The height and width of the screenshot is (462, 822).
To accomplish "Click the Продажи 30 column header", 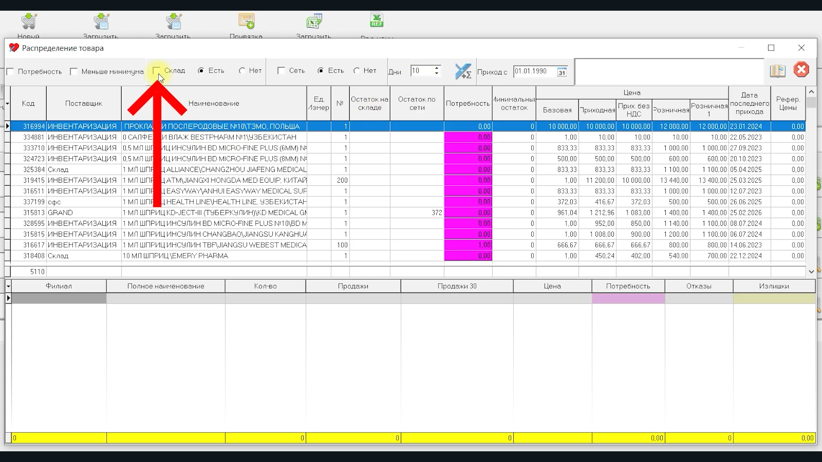I will click(457, 286).
